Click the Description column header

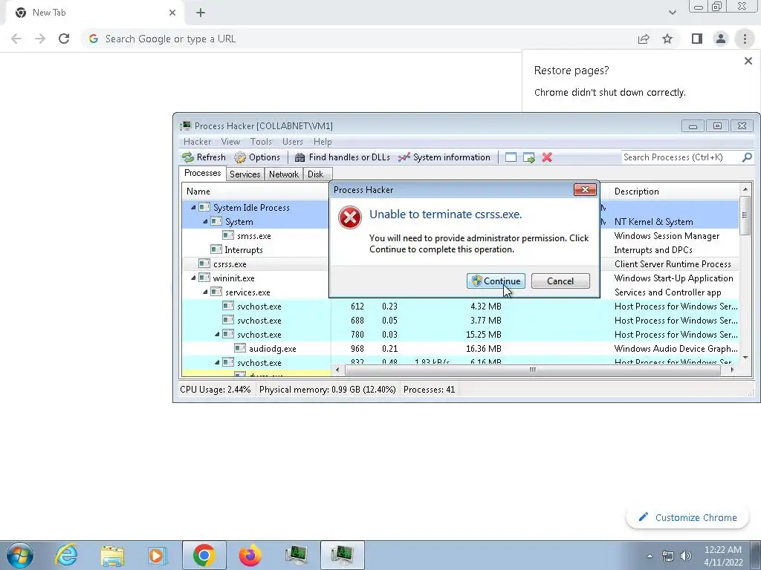(675, 191)
